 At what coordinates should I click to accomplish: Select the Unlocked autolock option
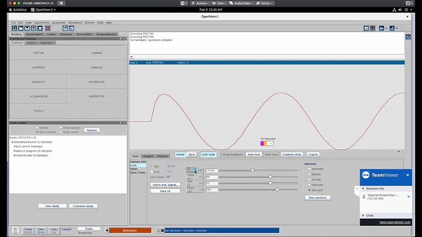[x=309, y=185]
